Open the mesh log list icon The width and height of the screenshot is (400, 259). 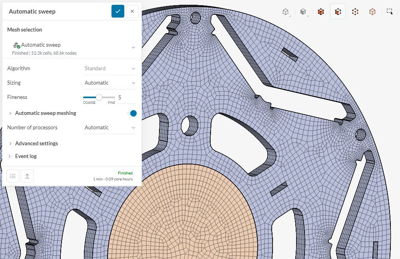[x=13, y=176]
